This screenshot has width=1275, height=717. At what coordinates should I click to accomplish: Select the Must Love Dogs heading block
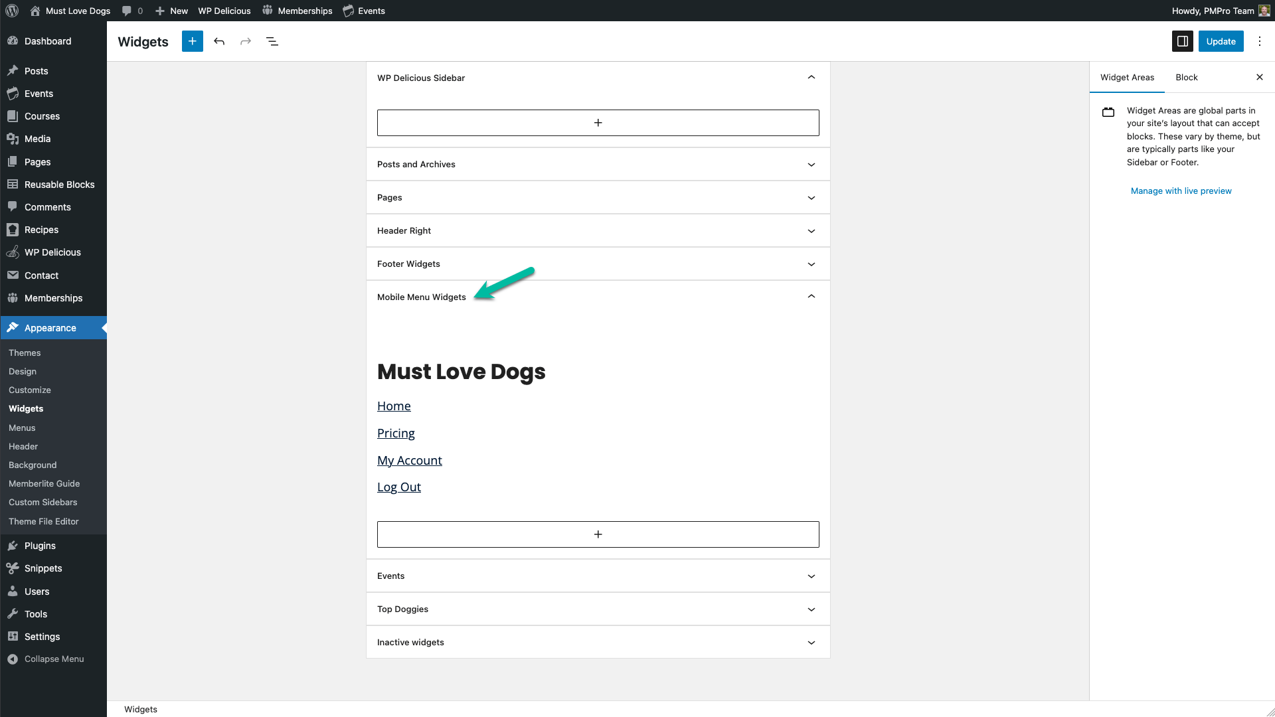(x=462, y=372)
